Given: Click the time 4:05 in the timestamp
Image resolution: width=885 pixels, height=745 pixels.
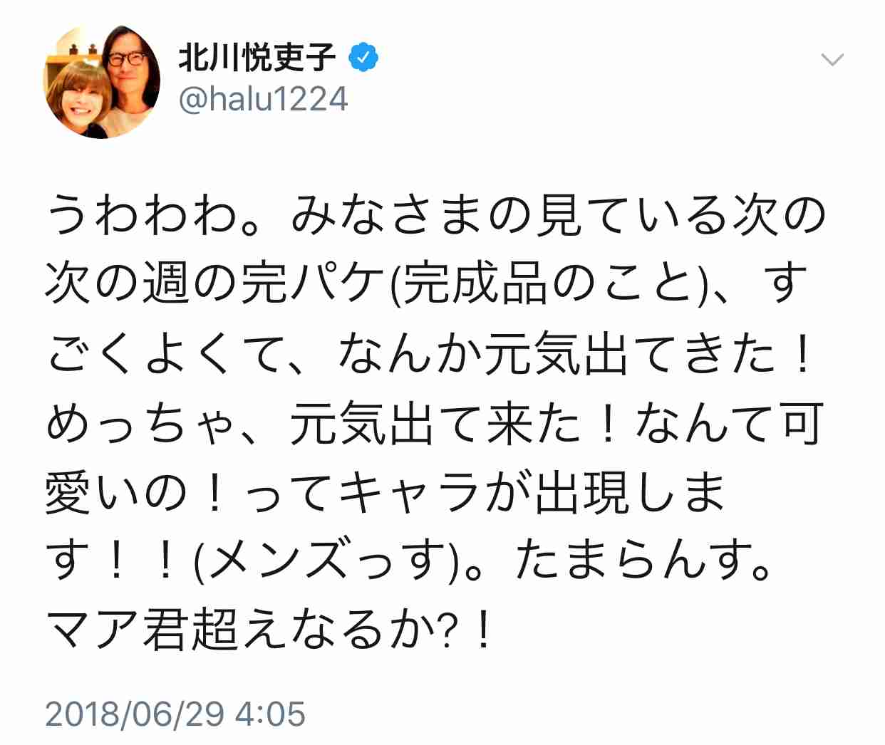Looking at the screenshot, I should pyautogui.click(x=270, y=714).
